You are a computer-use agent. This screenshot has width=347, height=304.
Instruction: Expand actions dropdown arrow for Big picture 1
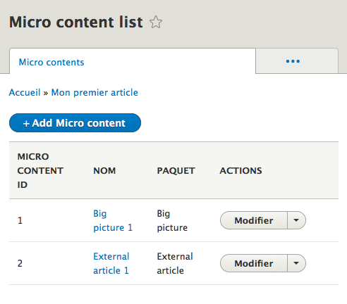point(296,220)
